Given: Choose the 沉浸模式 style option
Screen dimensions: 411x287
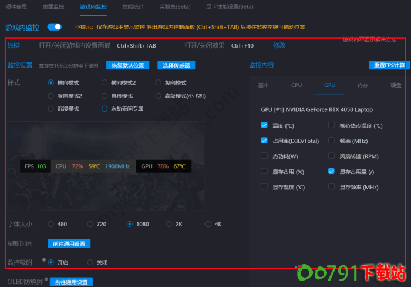Looking at the screenshot, I should (51, 109).
